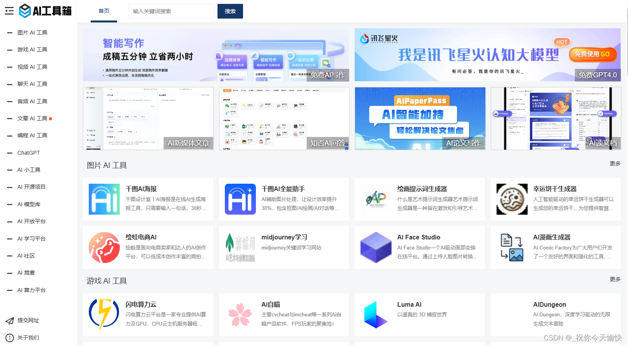This screenshot has height=345, width=628.
Task: Open the 千图AI海报 title link
Action: 141,189
